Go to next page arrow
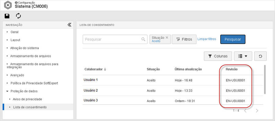 coord(257,111)
